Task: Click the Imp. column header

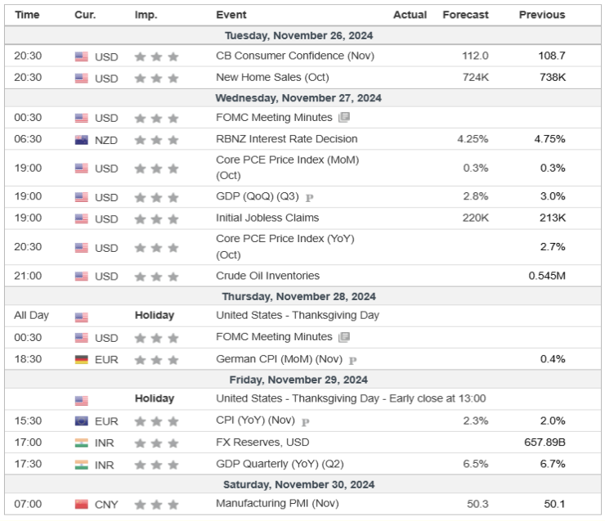Action: coord(145,15)
